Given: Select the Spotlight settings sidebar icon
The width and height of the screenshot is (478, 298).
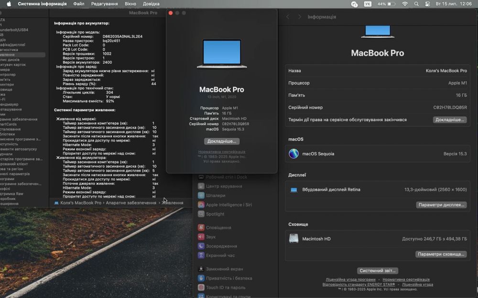Looking at the screenshot, I should (201, 214).
